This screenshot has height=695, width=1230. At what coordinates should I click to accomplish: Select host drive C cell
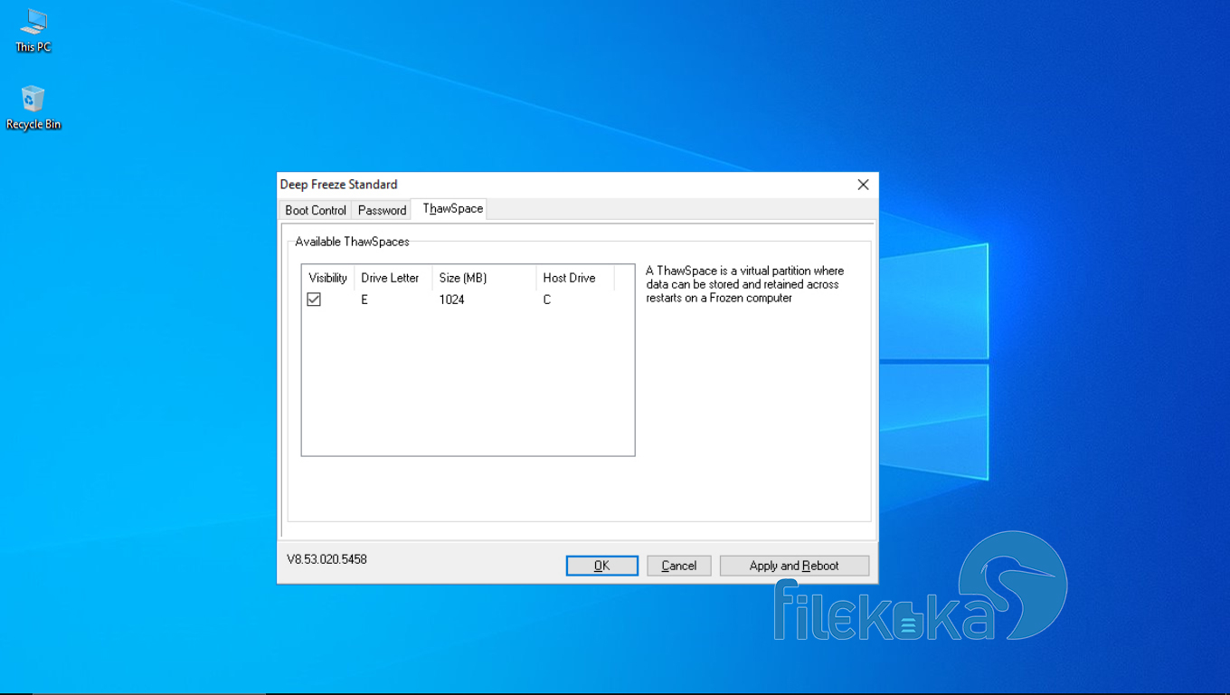tap(547, 300)
